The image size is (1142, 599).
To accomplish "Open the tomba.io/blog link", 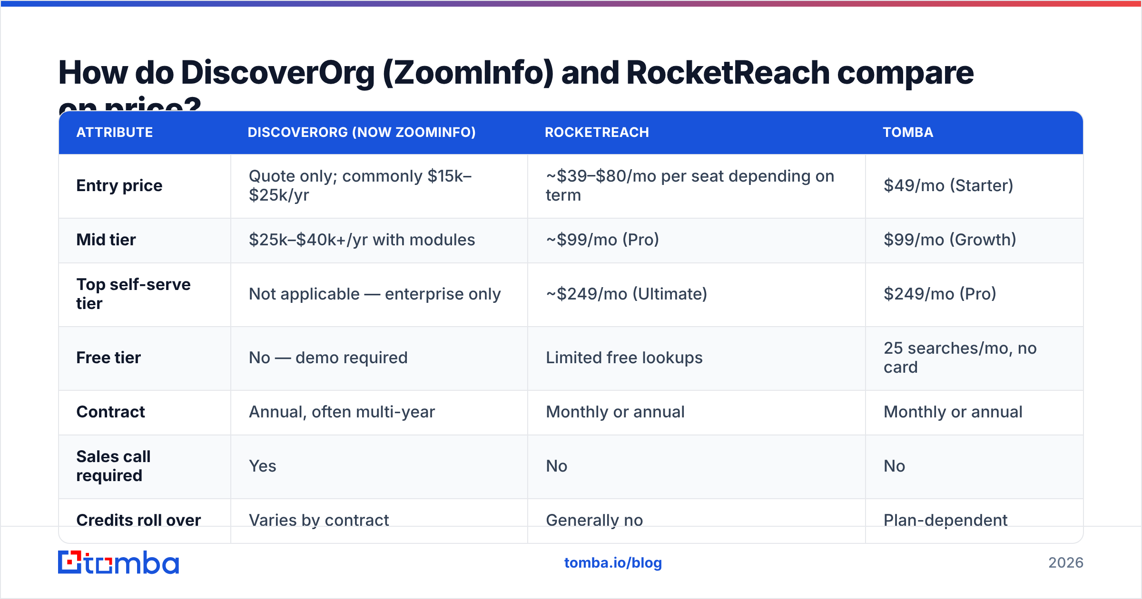I will click(x=613, y=563).
